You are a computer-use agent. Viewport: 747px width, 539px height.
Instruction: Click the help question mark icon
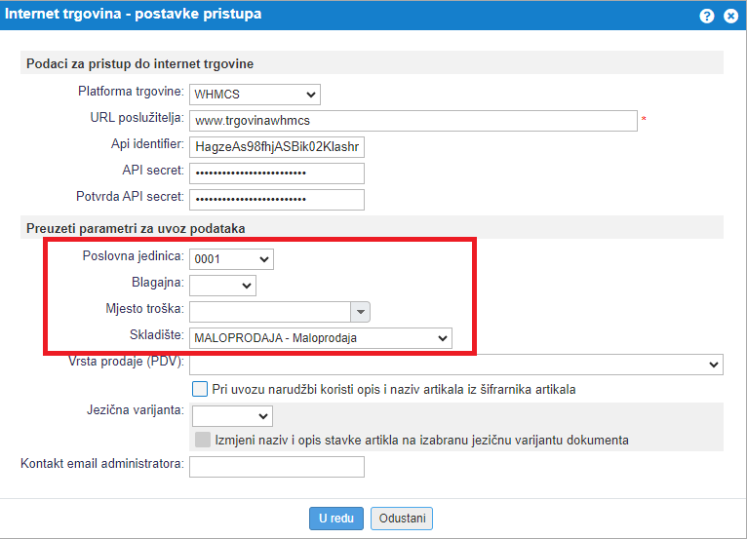click(707, 17)
